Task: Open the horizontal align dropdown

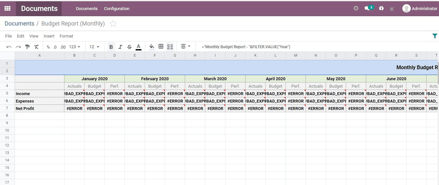Action: click(x=186, y=47)
